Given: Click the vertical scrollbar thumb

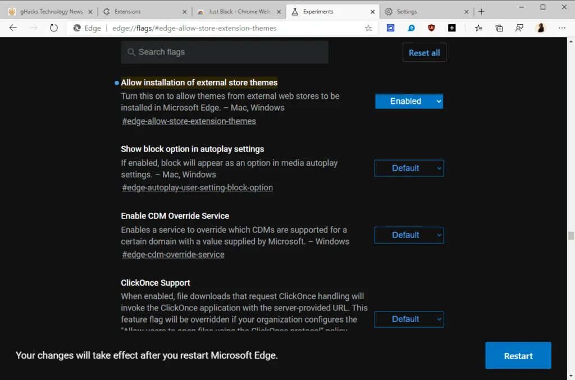Looking at the screenshot, I should (571, 236).
